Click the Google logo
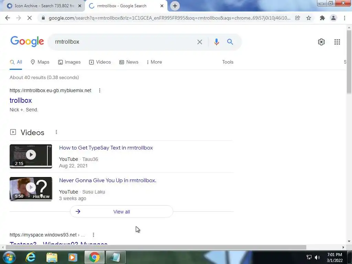Screen dimensions: 352x264 (x=27, y=42)
